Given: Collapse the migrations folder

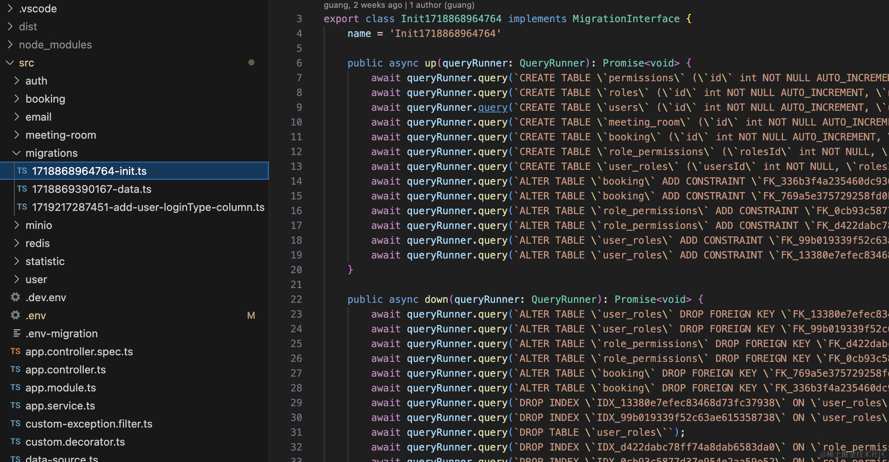Looking at the screenshot, I should click(16, 153).
